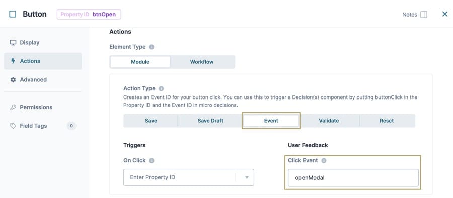This screenshot has height=198, width=453.
Task: Choose the Save Draft action type
Action: [x=210, y=121]
